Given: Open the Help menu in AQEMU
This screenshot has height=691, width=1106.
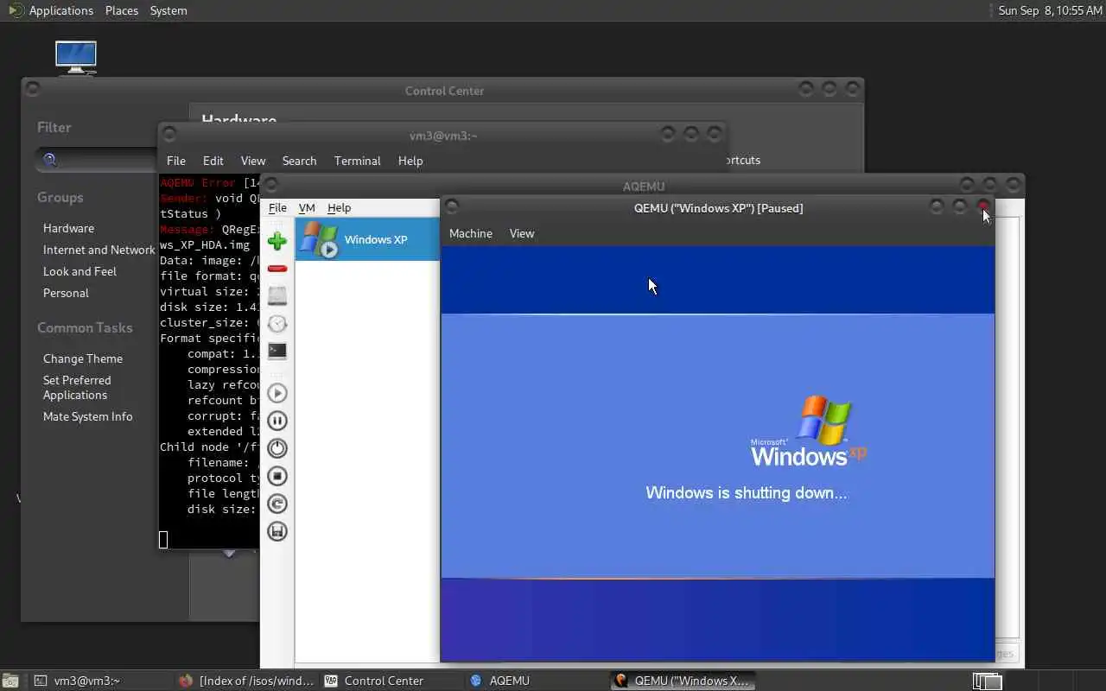Looking at the screenshot, I should point(339,207).
